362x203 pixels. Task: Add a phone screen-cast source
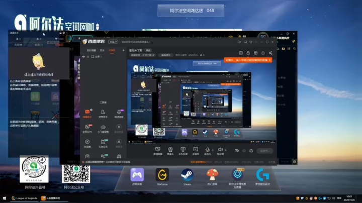coord(183,151)
